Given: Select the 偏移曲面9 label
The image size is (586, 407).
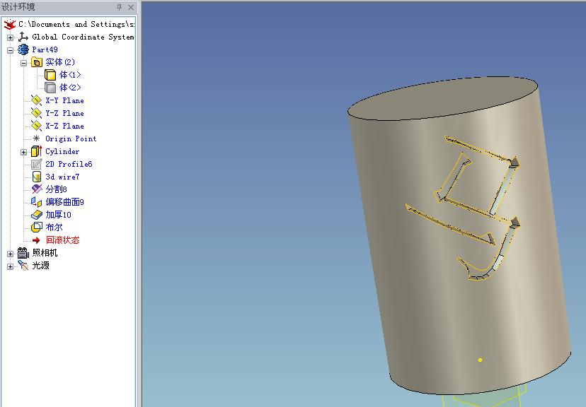Looking at the screenshot, I should [64, 202].
